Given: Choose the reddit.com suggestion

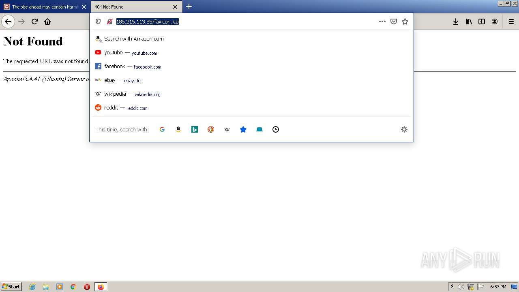Looking at the screenshot, I should coord(251,108).
